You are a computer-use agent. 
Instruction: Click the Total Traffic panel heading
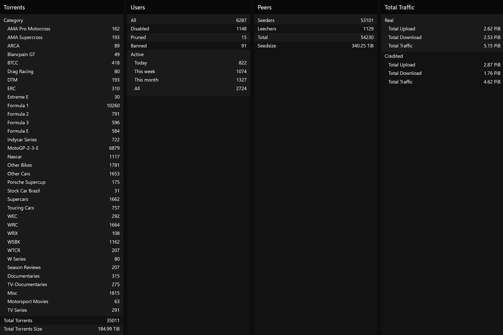click(399, 7)
